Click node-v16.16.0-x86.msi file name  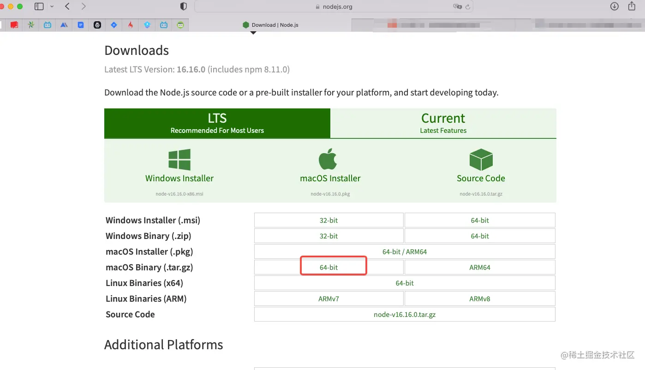pyautogui.click(x=179, y=194)
